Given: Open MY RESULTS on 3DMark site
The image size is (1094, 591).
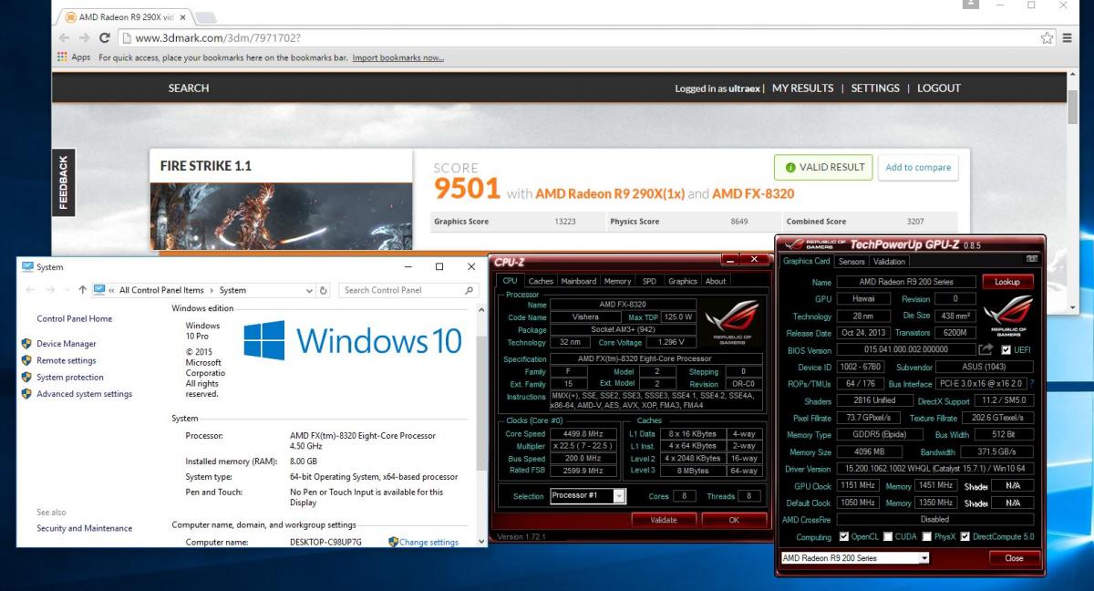Looking at the screenshot, I should [802, 88].
